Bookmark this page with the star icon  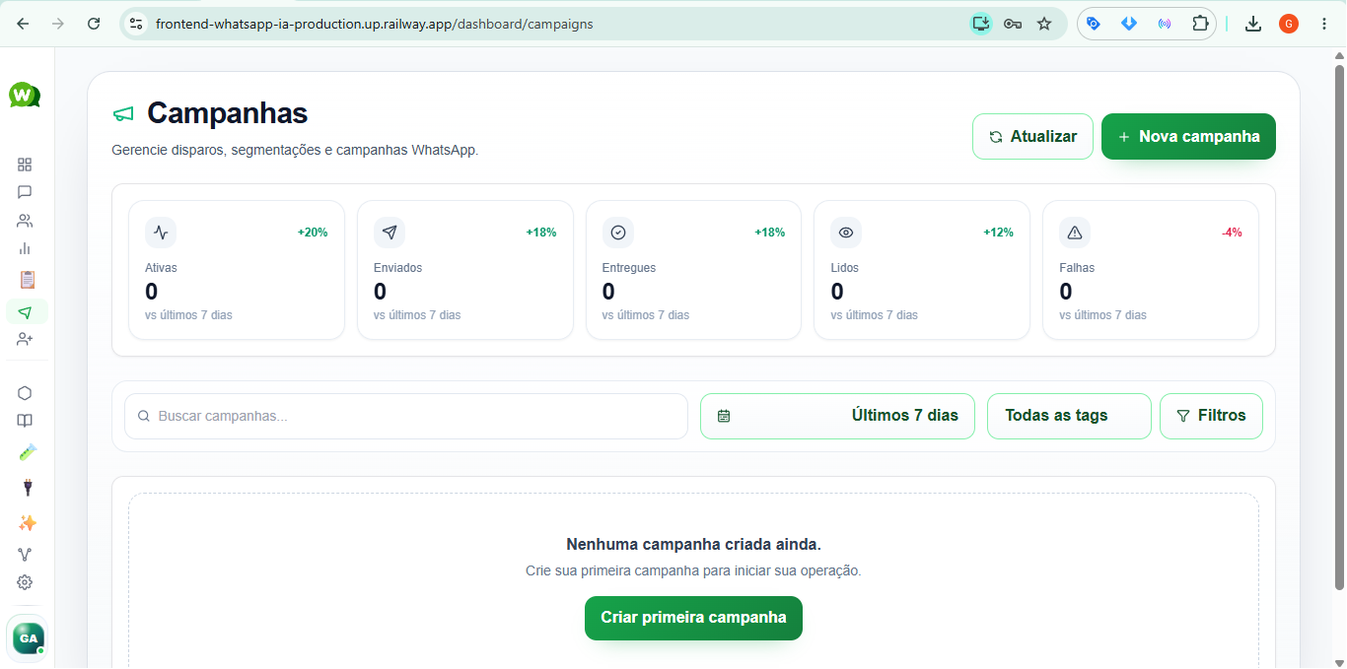point(1044,24)
